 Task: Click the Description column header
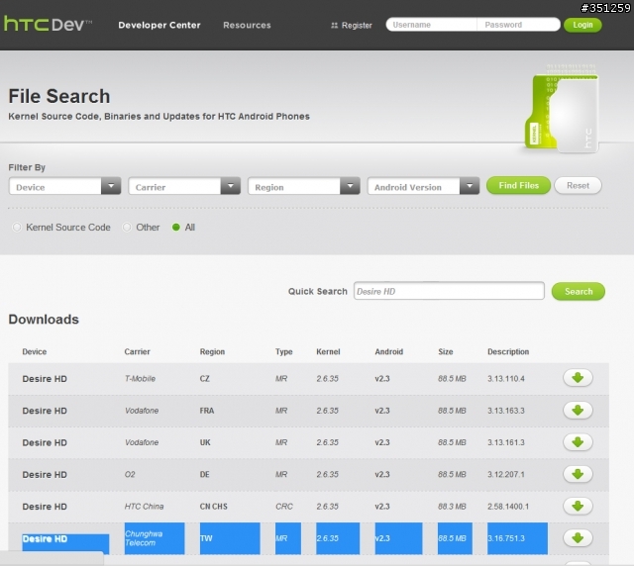pos(508,351)
